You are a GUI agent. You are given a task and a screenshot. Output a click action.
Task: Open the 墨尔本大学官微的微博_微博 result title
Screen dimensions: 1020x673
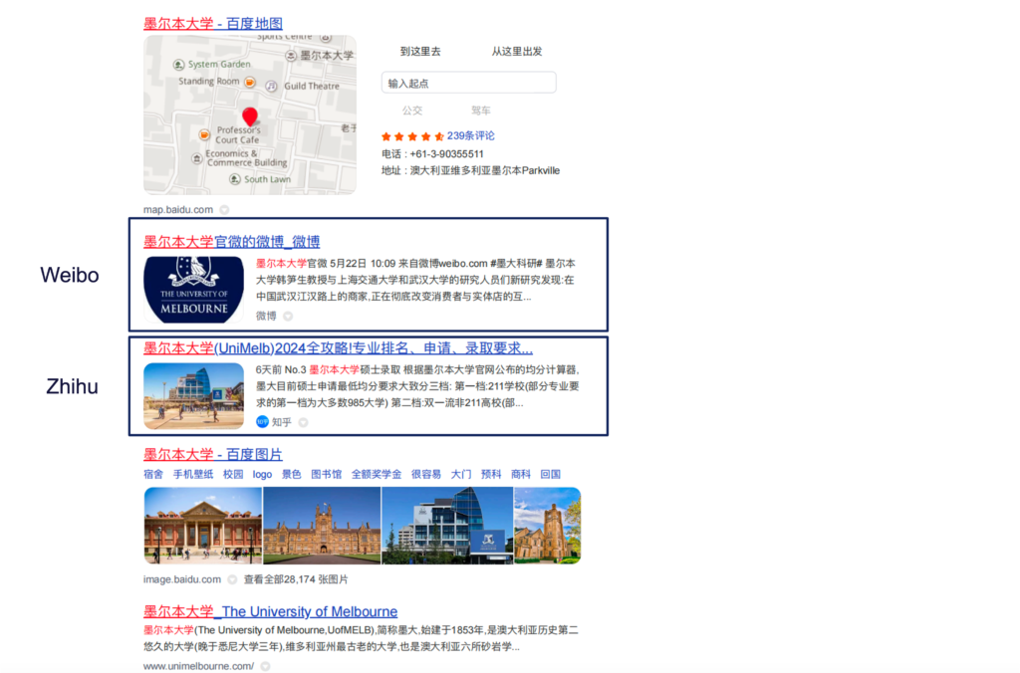(231, 242)
